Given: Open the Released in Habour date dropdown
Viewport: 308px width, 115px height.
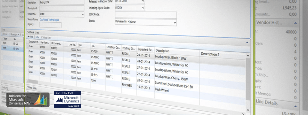Looking at the screenshot, I should coord(143,1).
